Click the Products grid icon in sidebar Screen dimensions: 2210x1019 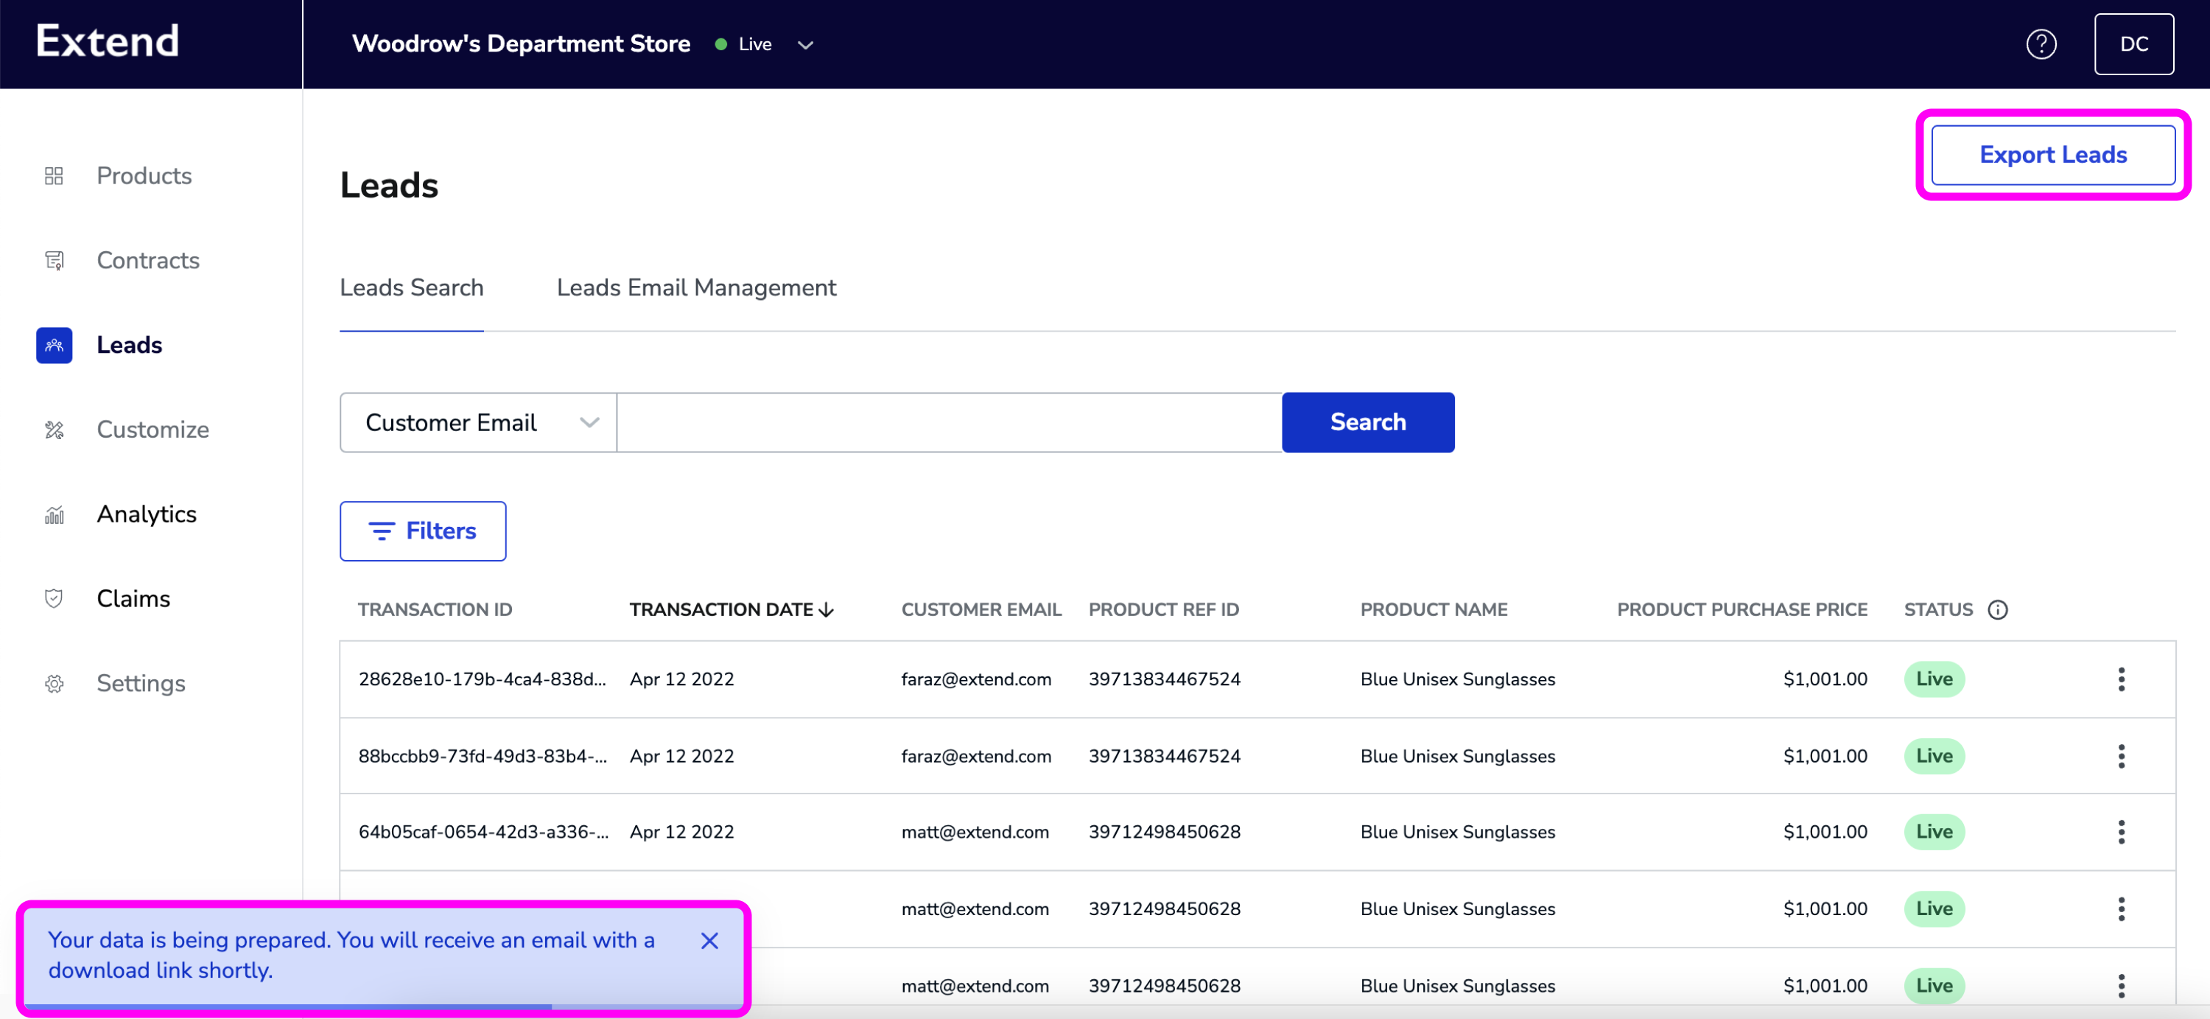[54, 176]
